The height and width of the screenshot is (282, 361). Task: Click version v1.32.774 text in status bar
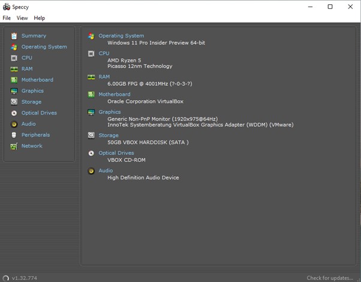pyautogui.click(x=25, y=278)
